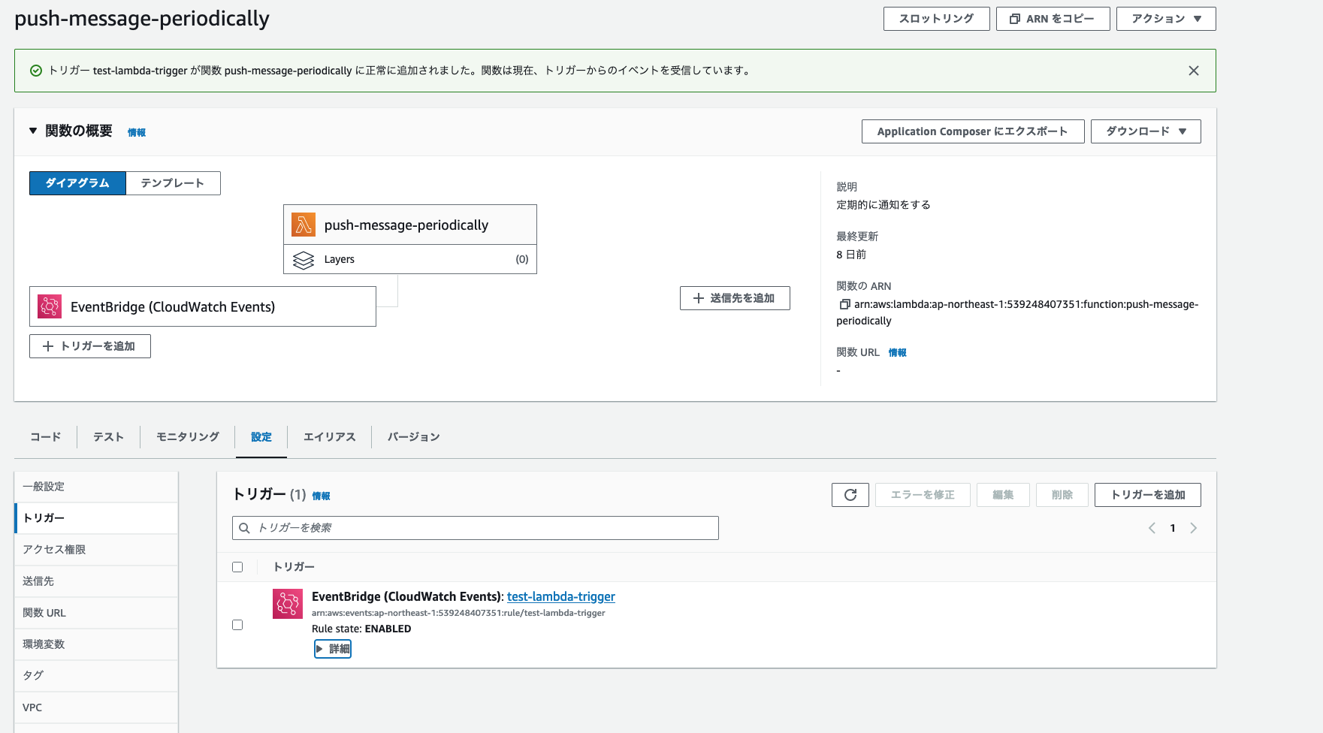Click the スロットリング button
This screenshot has height=733, width=1323.
pos(936,19)
